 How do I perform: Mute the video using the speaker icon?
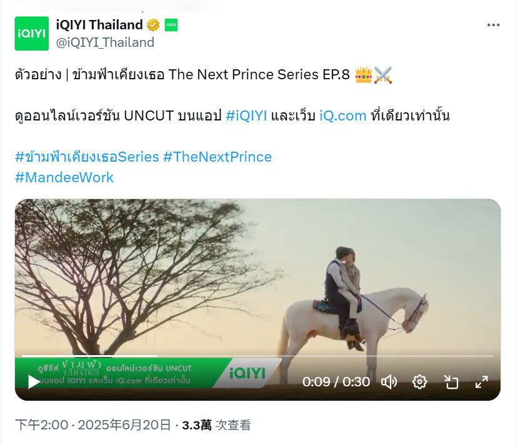click(389, 382)
